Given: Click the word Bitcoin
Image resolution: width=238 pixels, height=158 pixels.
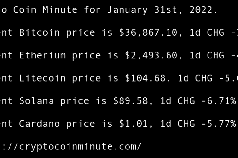Looking at the screenshot, I should (40, 33).
